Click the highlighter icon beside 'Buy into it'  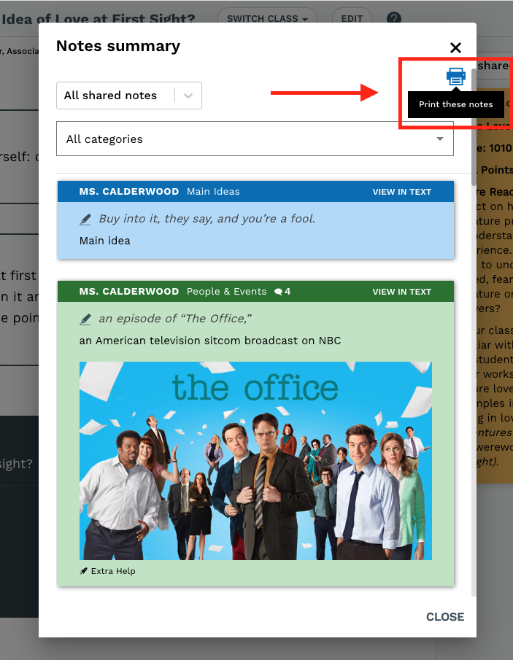coord(85,220)
